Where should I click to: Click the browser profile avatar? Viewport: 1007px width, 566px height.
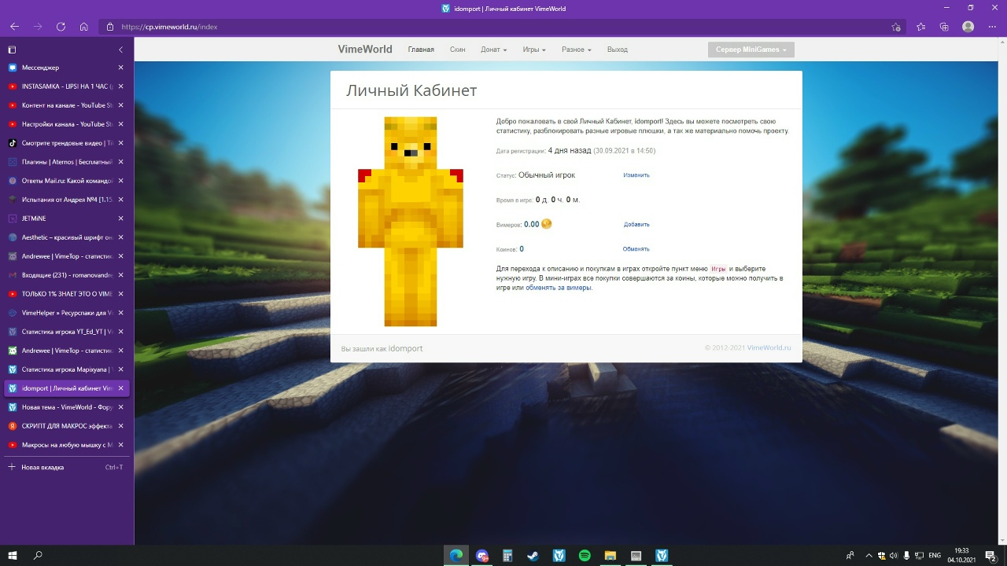(968, 27)
